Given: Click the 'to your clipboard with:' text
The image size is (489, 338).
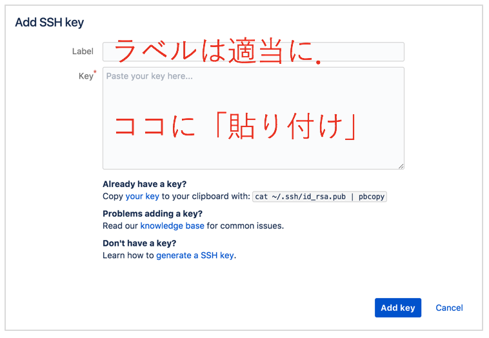Looking at the screenshot, I should [x=206, y=196].
